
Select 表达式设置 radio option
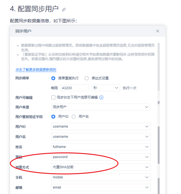(x=86, y=78)
